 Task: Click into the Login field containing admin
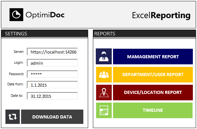(x=52, y=63)
